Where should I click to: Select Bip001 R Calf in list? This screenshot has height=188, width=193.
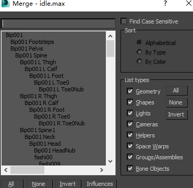pos(41,103)
